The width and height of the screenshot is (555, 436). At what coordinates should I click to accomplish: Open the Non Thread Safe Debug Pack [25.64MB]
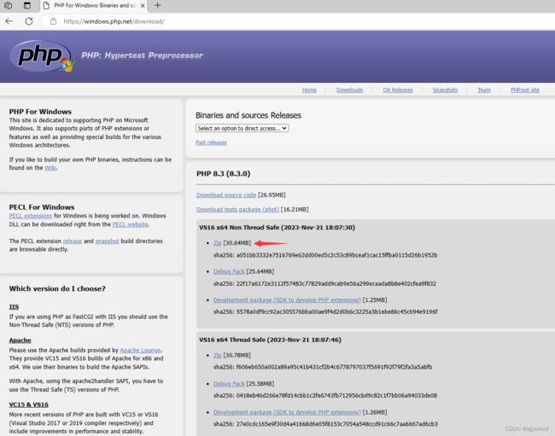229,271
